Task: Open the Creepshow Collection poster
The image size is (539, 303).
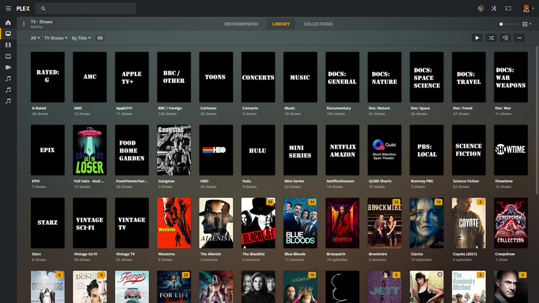Action: pos(511,223)
